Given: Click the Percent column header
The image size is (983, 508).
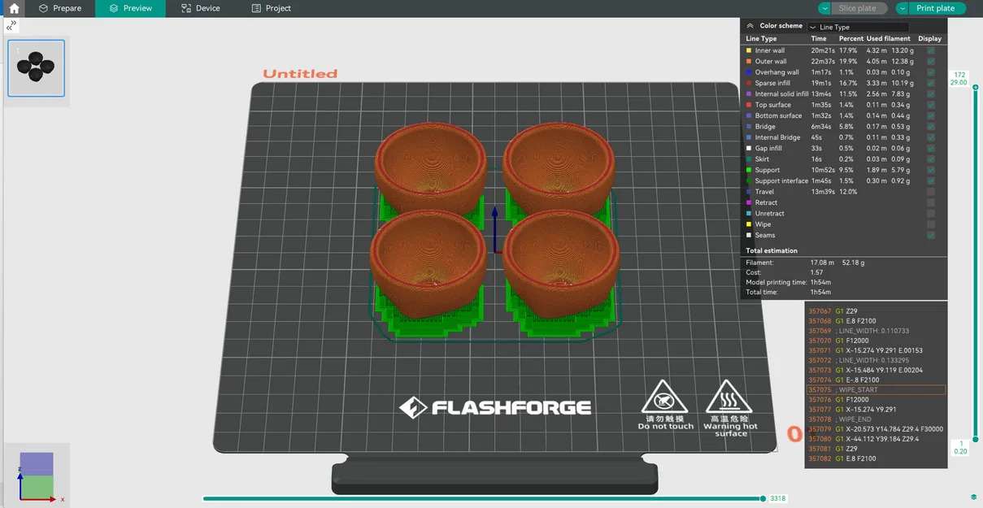Looking at the screenshot, I should coord(850,38).
